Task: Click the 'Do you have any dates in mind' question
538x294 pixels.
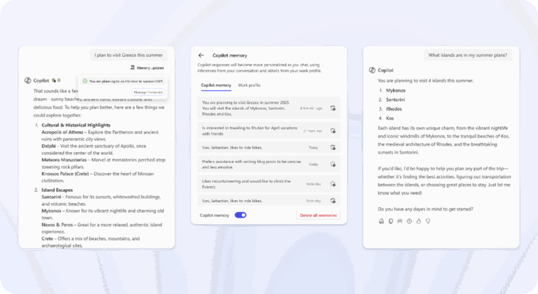Action: click(x=425, y=209)
